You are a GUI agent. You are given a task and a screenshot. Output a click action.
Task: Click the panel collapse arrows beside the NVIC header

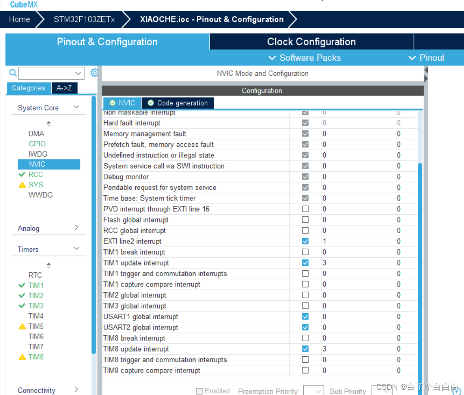pyautogui.click(x=426, y=74)
